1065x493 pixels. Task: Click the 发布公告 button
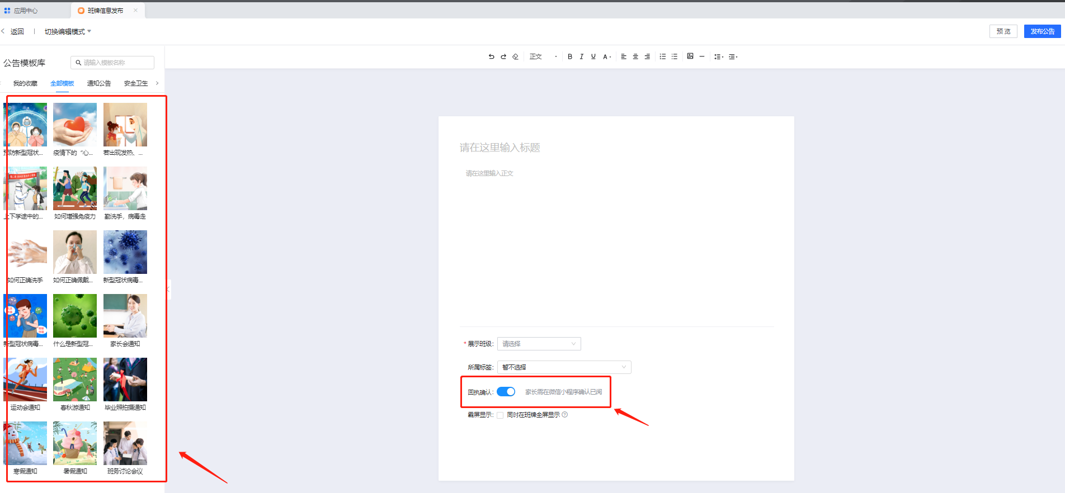coord(1042,31)
